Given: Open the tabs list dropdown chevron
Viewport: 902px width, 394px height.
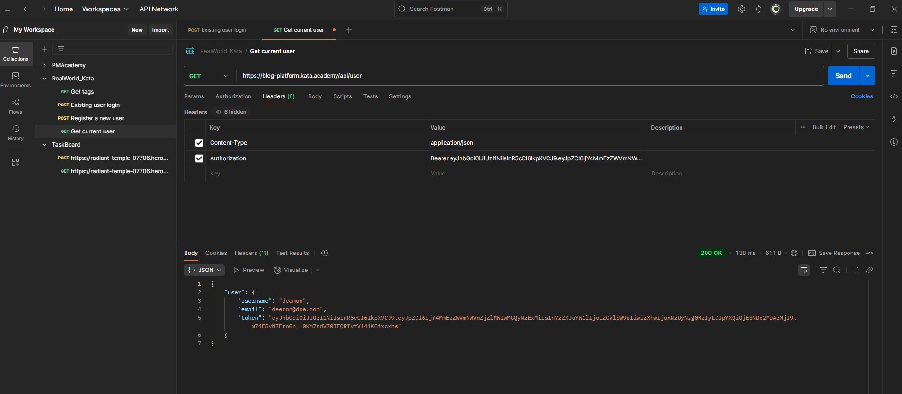Looking at the screenshot, I should click(x=793, y=30).
